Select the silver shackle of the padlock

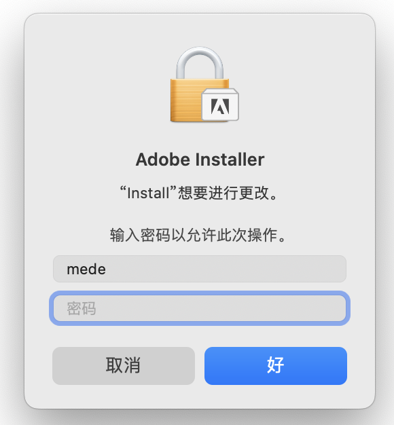point(200,63)
